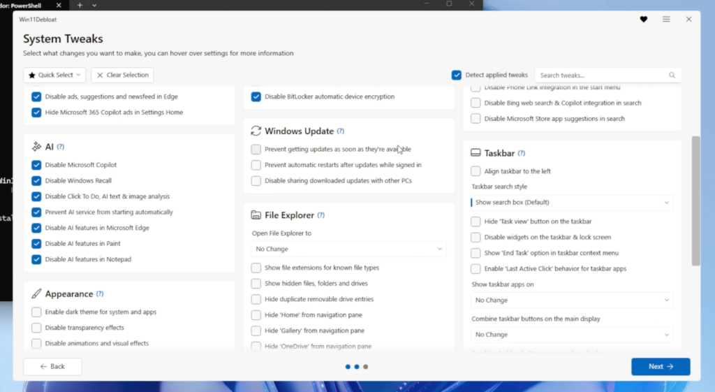This screenshot has height=392, width=715.
Task: Toggle Detect applied tweaks checkbox
Action: [x=457, y=75]
